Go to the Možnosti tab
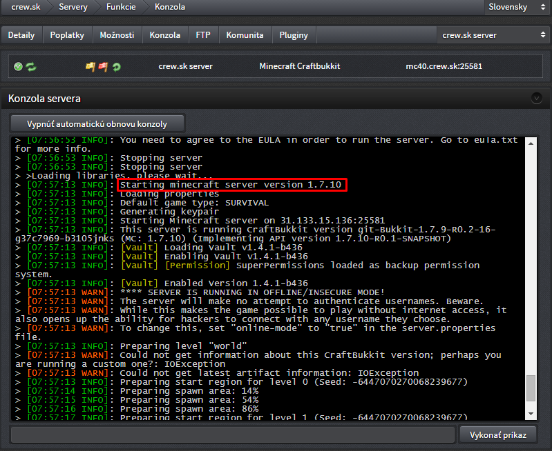 click(x=117, y=34)
